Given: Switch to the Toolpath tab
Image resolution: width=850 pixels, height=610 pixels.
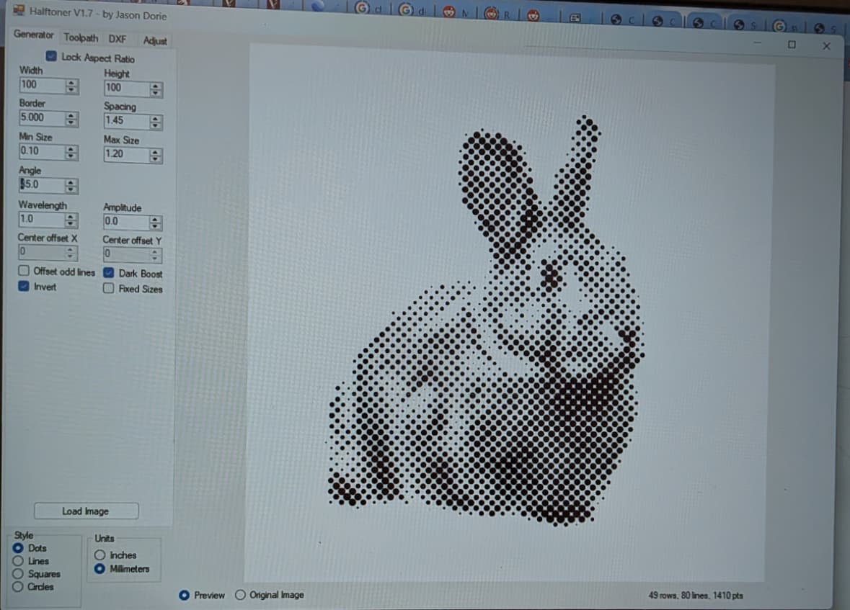Looking at the screenshot, I should point(81,37).
